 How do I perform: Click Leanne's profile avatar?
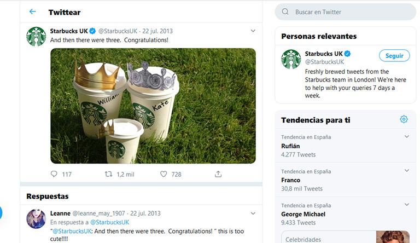pos(36,218)
